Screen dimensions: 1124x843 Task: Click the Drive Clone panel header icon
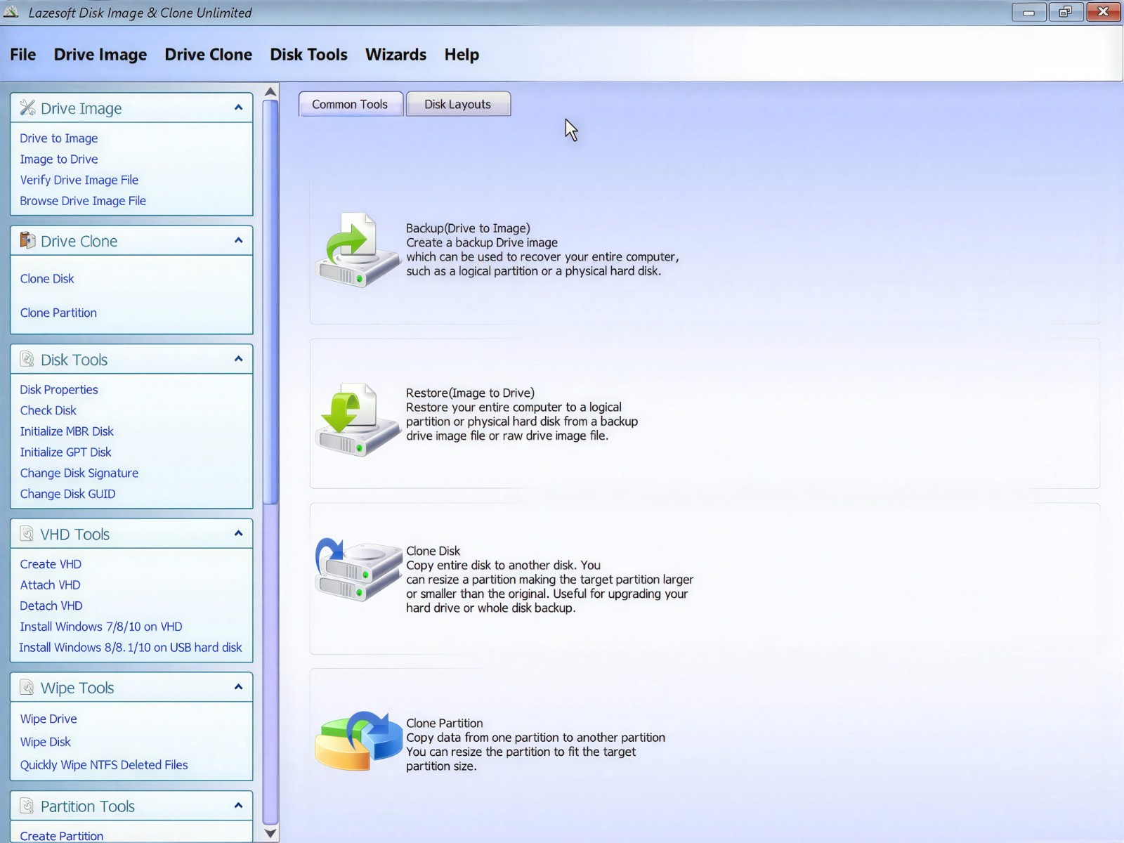[27, 240]
